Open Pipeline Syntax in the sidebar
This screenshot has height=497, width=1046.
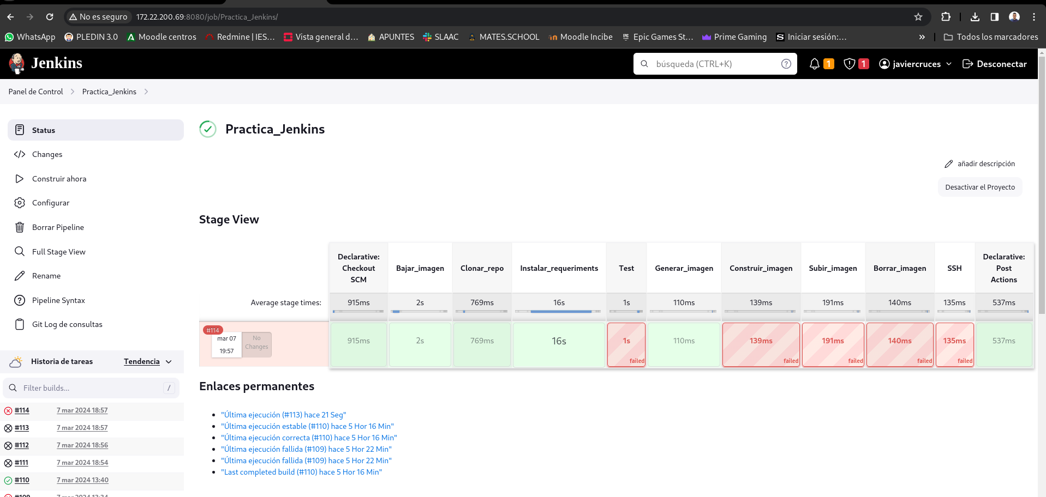[95, 300]
